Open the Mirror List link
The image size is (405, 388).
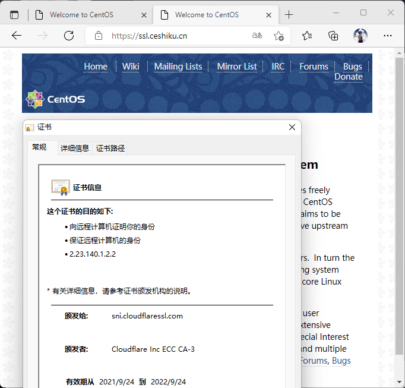(237, 67)
